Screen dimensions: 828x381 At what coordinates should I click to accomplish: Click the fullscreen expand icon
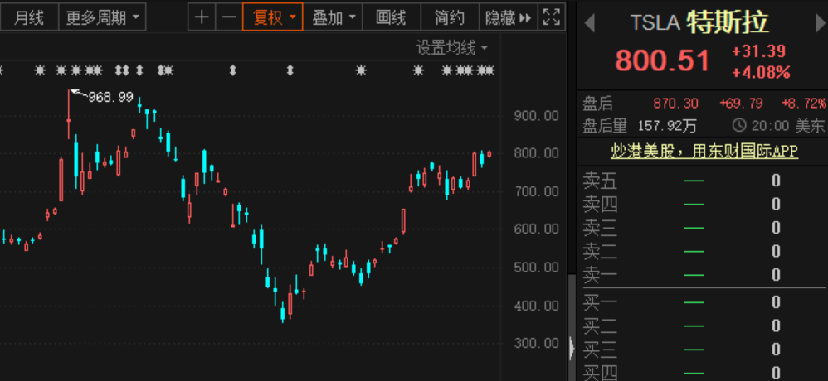point(550,17)
